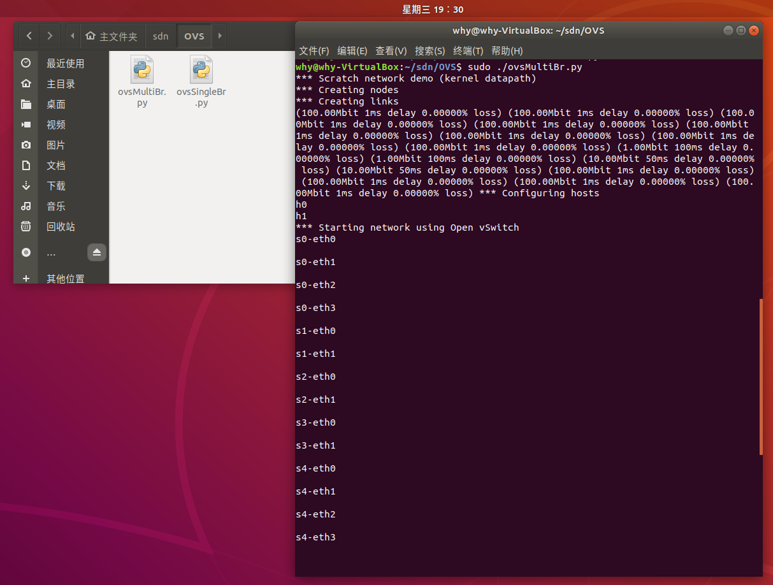Close the terminal window
This screenshot has height=585, width=773.
click(x=755, y=30)
